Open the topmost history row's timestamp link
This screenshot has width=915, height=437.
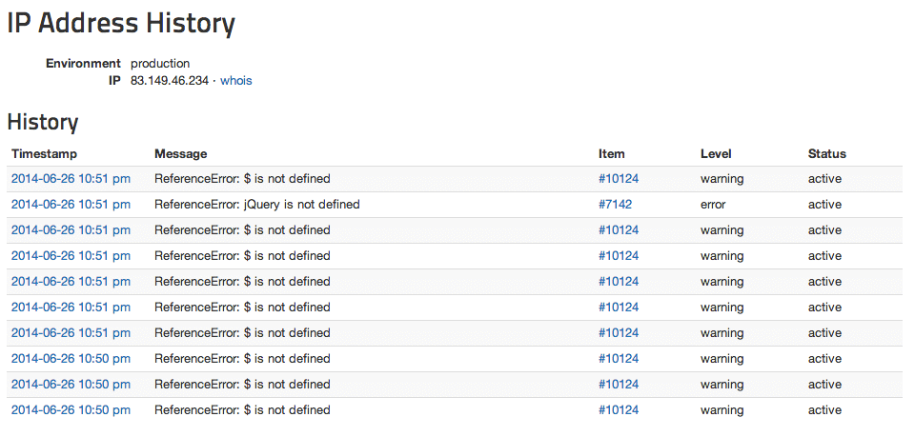(x=71, y=178)
